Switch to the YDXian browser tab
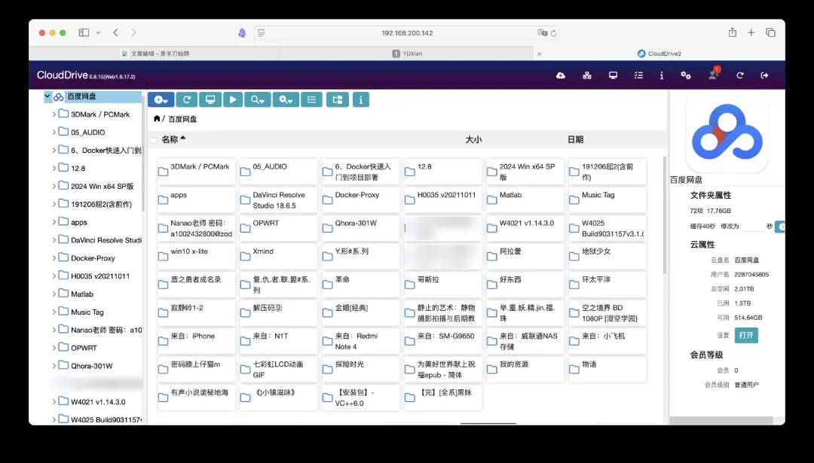 tap(412, 53)
